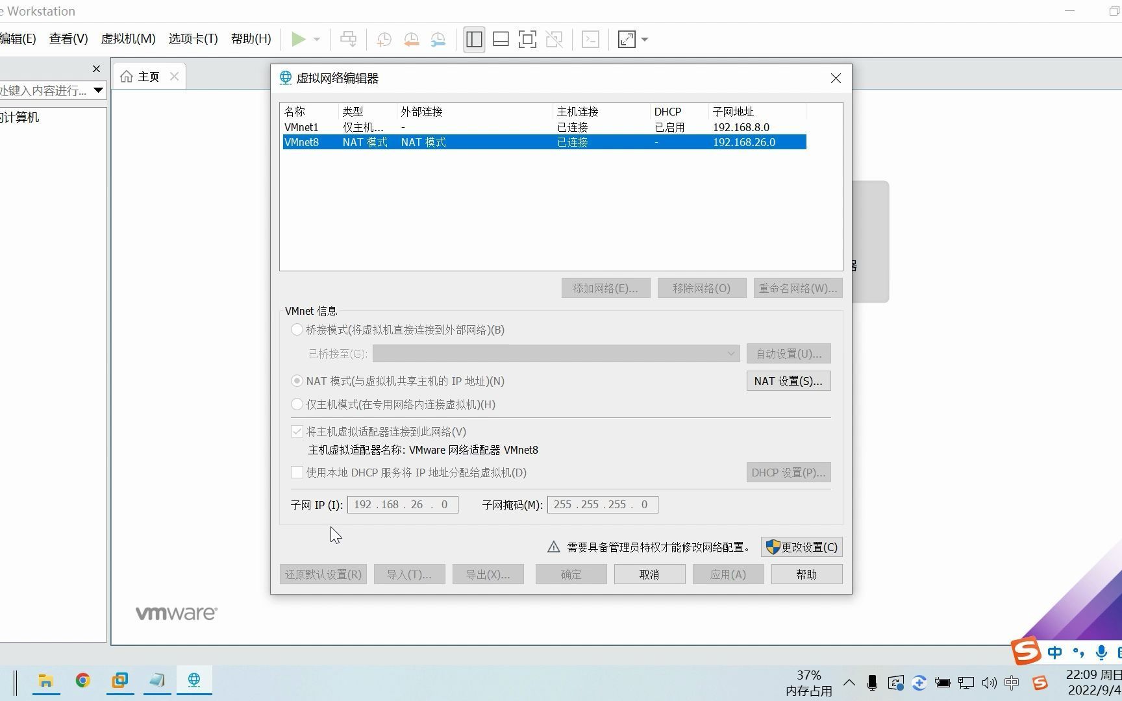Toggle the thumbnail bar view icon
Viewport: 1122px width, 701px height.
[x=501, y=40]
